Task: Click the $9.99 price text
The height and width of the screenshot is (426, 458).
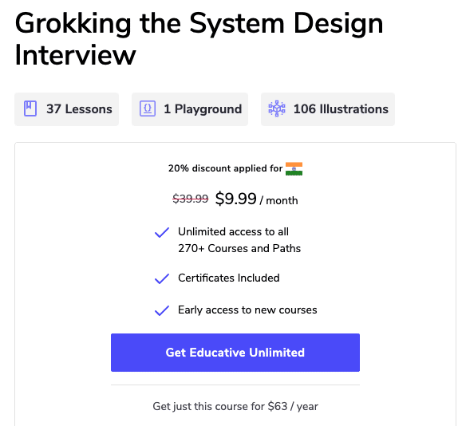Action: [x=235, y=199]
